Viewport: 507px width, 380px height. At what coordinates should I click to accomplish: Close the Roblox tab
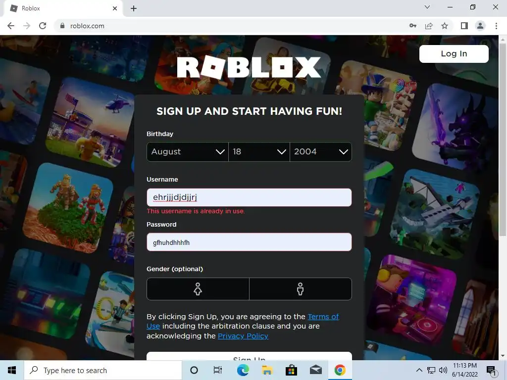pyautogui.click(x=115, y=8)
